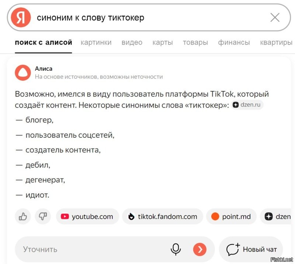The height and width of the screenshot is (264, 295).
Task: Dislike the answer with thumbs down
Action: tap(43, 217)
